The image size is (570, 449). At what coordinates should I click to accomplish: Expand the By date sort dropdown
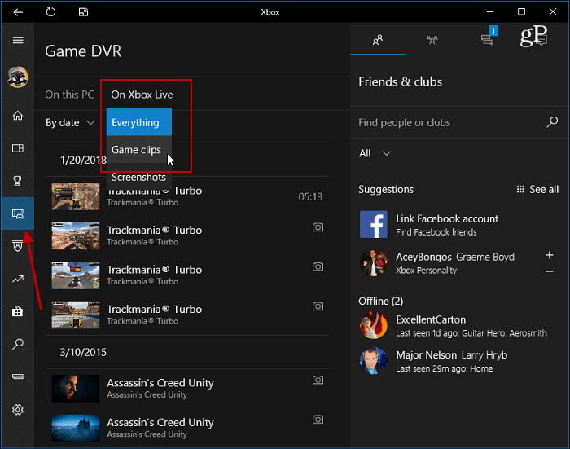[70, 122]
